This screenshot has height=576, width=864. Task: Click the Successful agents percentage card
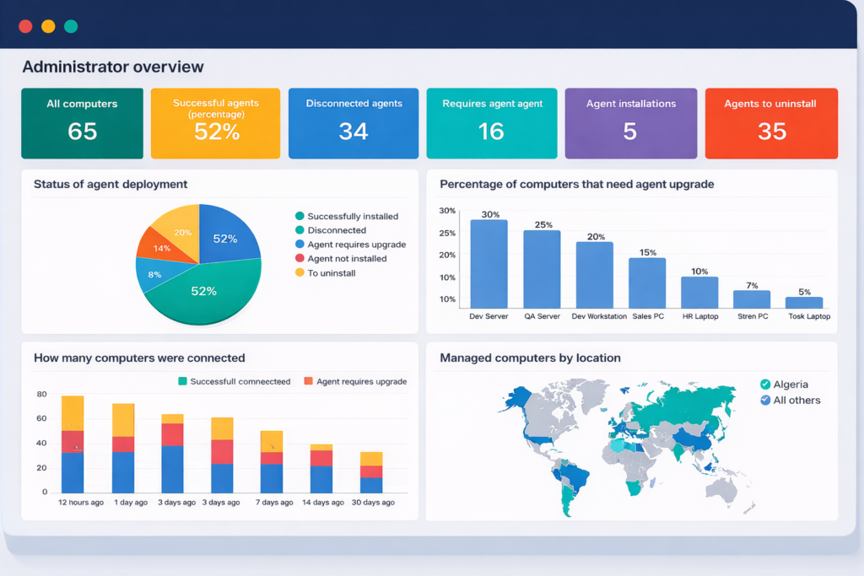215,123
